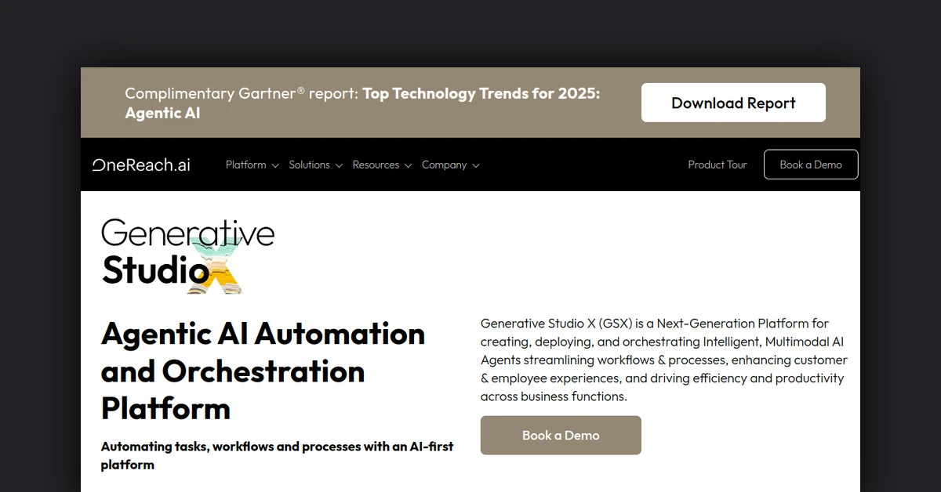This screenshot has width=941, height=492.
Task: Click the OneReach.ai logo in navbar
Action: pyautogui.click(x=141, y=165)
